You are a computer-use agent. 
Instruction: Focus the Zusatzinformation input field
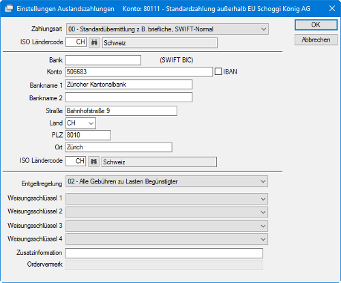click(x=164, y=253)
